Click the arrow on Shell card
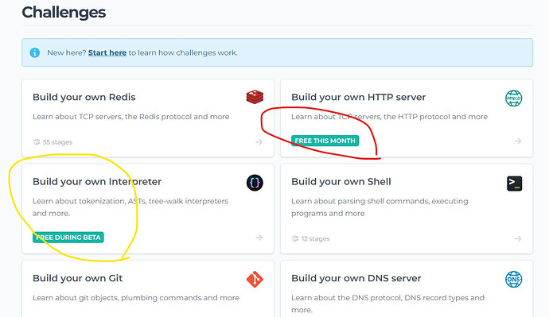Viewport: 549px width, 317px height. click(x=518, y=238)
